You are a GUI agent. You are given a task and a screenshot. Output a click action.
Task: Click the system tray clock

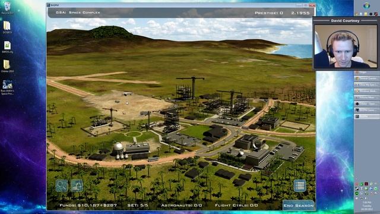pyautogui.click(x=366, y=205)
